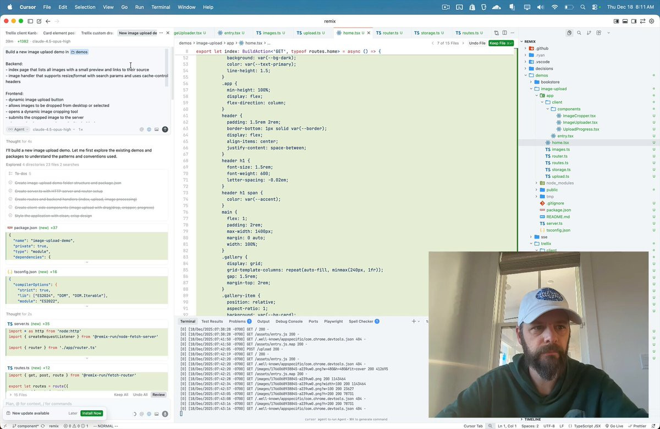Go to next changed file arrow
The image size is (660, 429).
tap(463, 43)
